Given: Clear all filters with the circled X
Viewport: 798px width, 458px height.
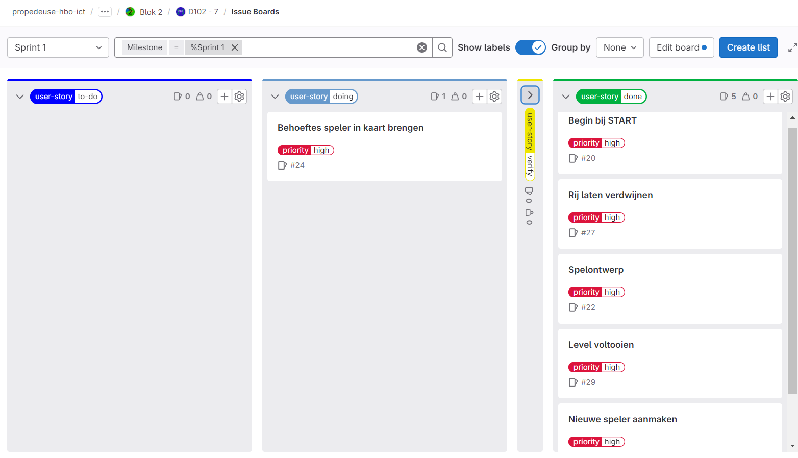Looking at the screenshot, I should [x=422, y=47].
